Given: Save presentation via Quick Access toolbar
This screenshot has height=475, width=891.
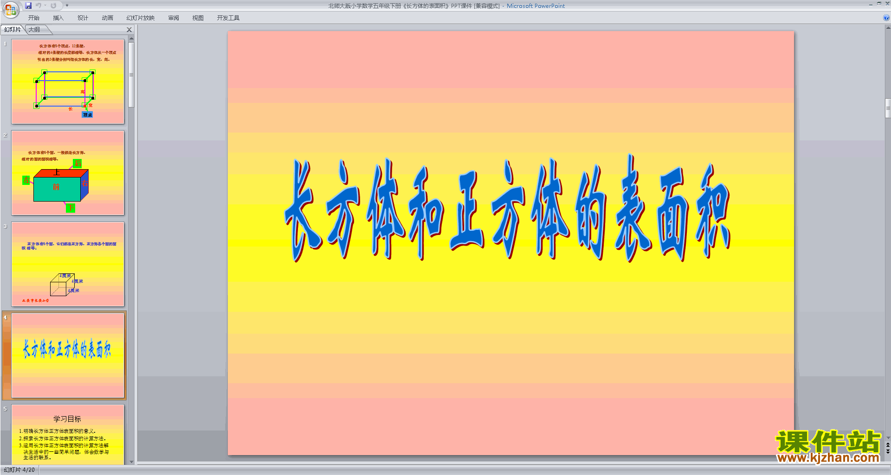Looking at the screenshot, I should coord(28,6).
